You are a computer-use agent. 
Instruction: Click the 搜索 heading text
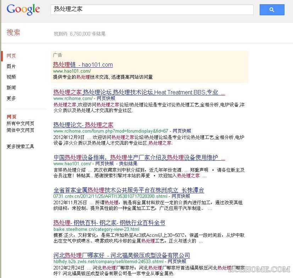[13, 32]
